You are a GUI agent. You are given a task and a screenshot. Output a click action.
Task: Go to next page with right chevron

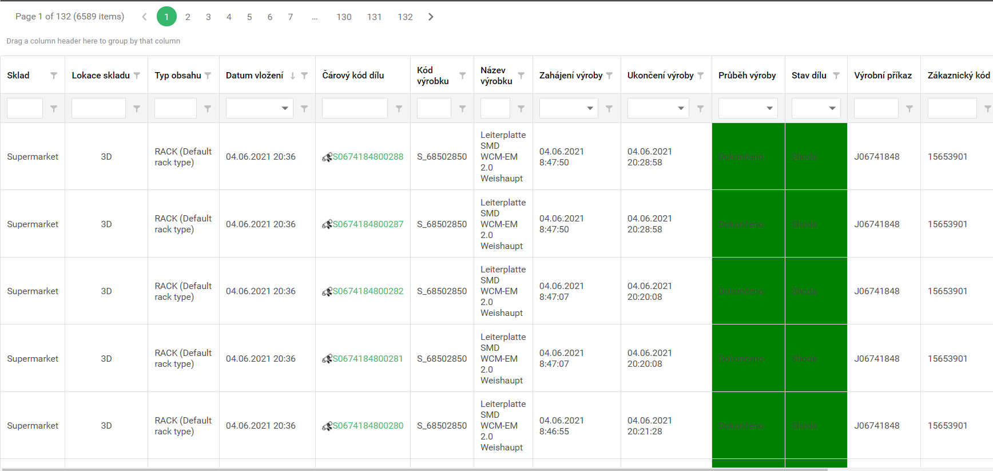tap(431, 17)
